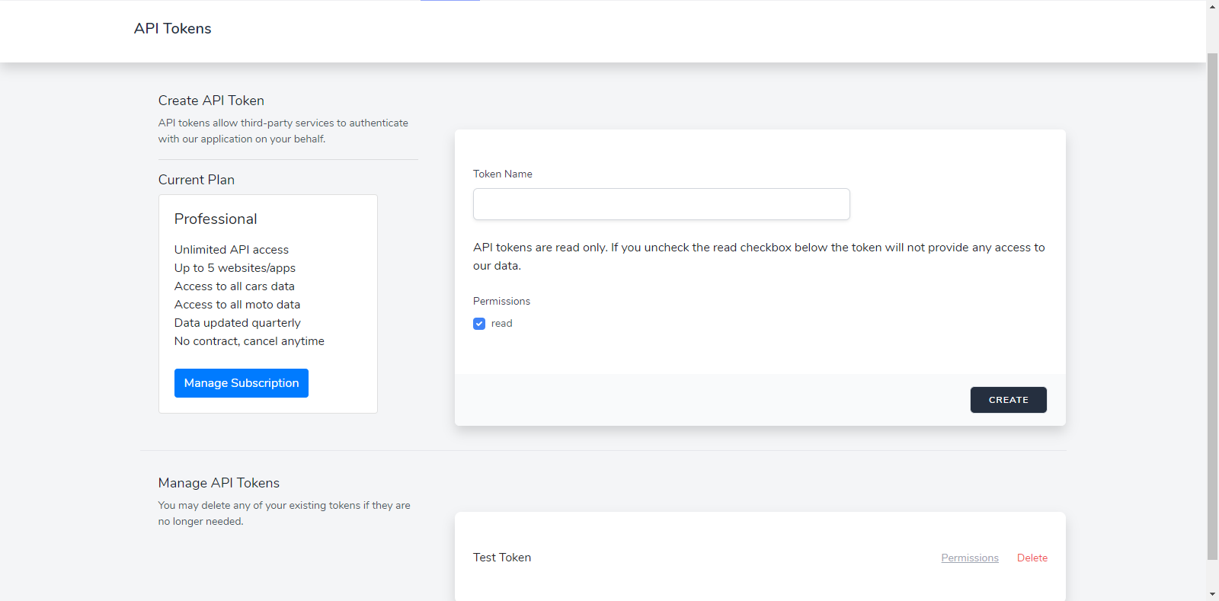Click the 'Permissions' section label
This screenshot has height=601, width=1219.
(501, 302)
